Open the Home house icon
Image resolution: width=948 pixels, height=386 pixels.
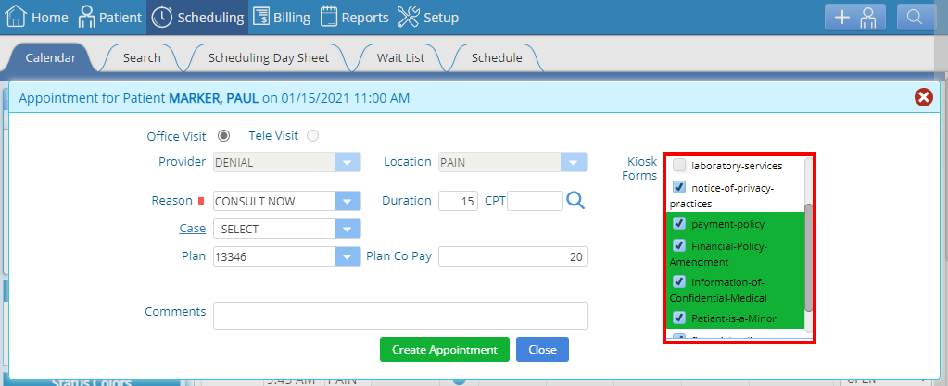tap(16, 17)
